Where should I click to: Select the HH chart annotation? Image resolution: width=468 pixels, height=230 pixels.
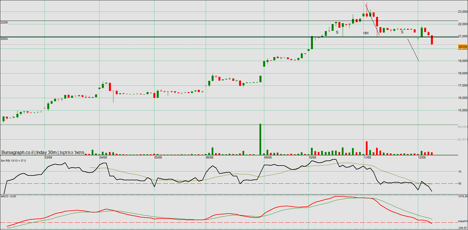click(366, 33)
